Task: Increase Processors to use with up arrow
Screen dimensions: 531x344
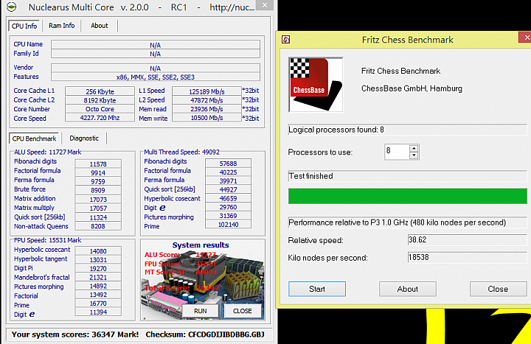Action: (414, 149)
